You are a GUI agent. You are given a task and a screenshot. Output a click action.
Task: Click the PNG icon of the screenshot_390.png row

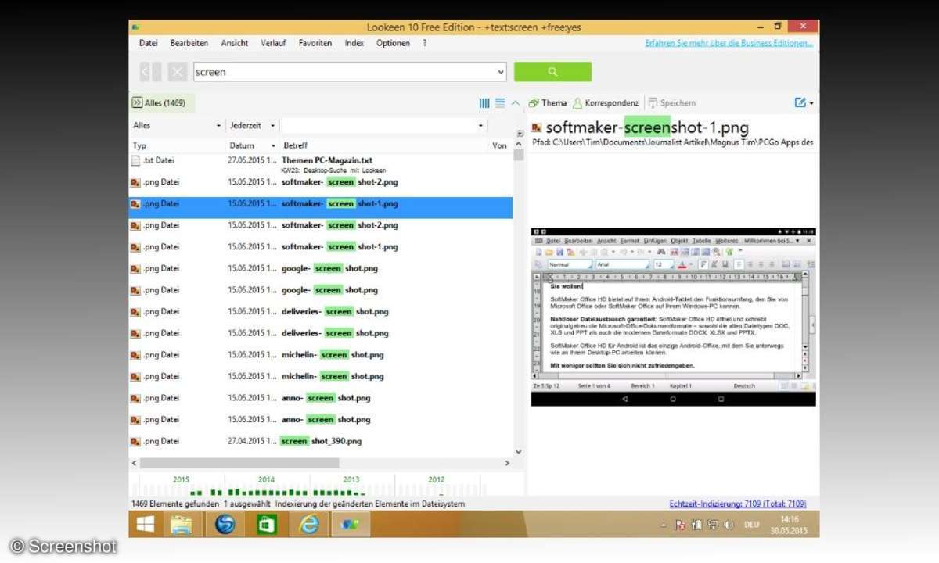(x=135, y=441)
